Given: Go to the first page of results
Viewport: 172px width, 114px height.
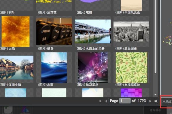Looking at the screenshot, I should [100, 101].
